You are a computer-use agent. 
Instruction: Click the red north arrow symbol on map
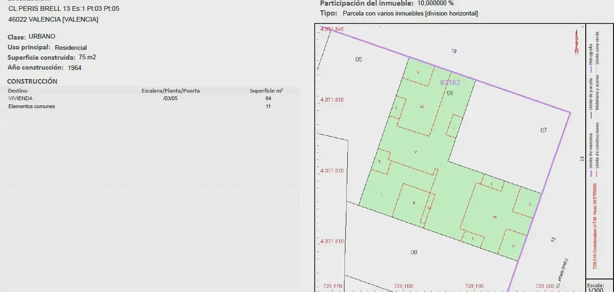pyautogui.click(x=576, y=42)
